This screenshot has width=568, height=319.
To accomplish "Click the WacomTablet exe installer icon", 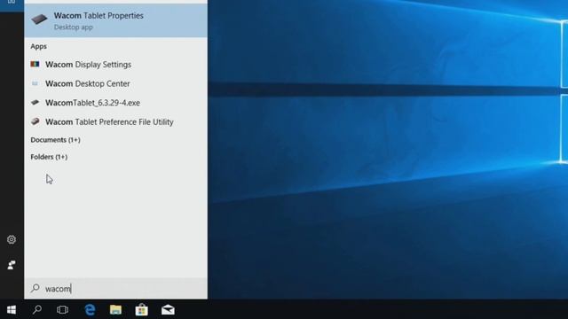I will tap(35, 103).
